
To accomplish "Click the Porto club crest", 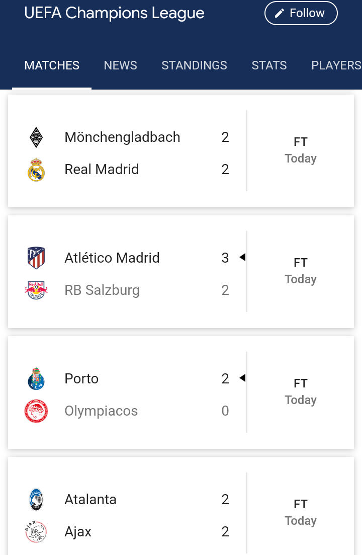I will (x=36, y=379).
